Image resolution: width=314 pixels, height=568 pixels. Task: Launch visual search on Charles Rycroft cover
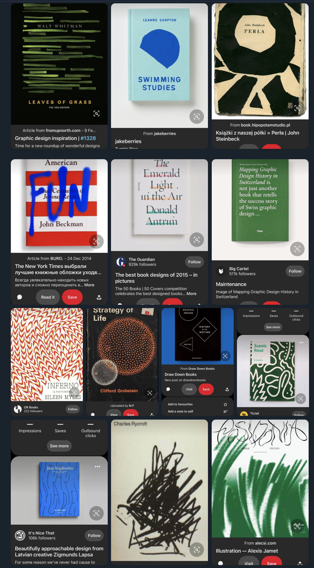tap(196, 549)
